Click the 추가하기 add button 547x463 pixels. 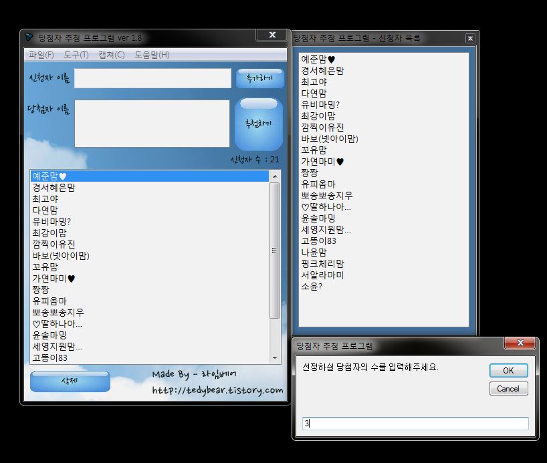tap(259, 78)
